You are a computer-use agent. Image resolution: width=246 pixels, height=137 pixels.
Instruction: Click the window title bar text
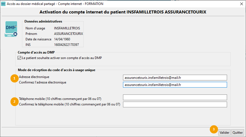coord(55,4)
